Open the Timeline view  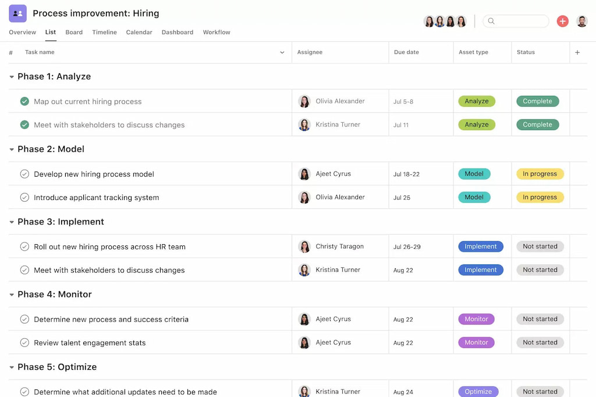click(x=104, y=32)
